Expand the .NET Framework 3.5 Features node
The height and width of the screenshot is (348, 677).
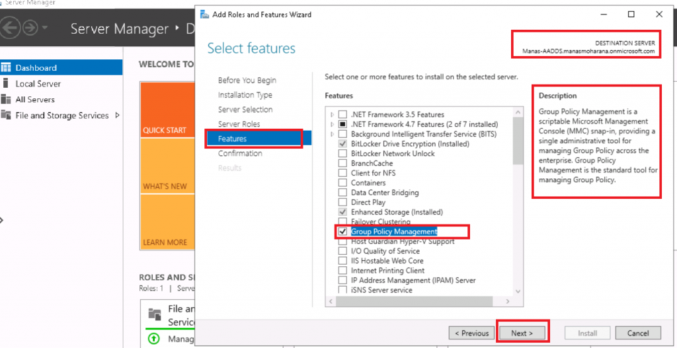[333, 115]
